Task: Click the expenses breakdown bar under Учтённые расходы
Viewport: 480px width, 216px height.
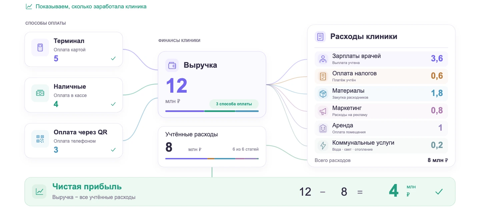Action: point(212,159)
